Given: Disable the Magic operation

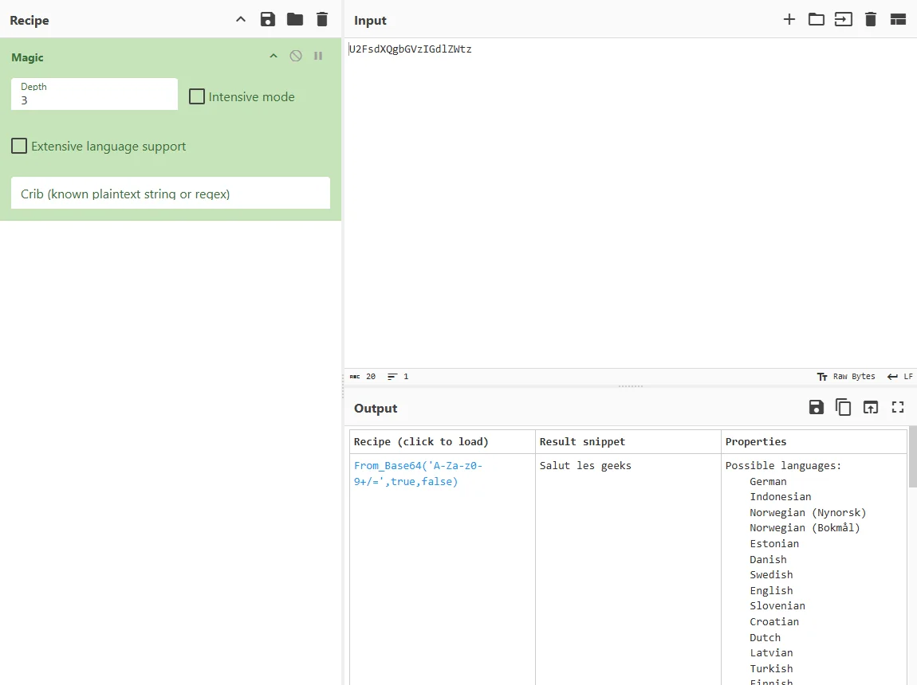Looking at the screenshot, I should [x=296, y=56].
